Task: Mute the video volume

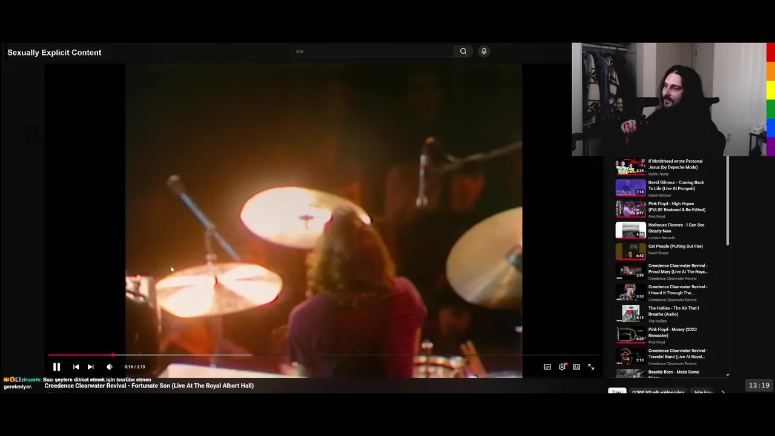Action: 109,367
